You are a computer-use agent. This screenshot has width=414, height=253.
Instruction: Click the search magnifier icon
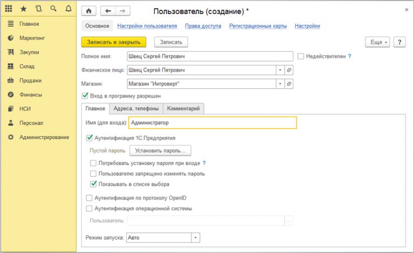tap(53, 9)
